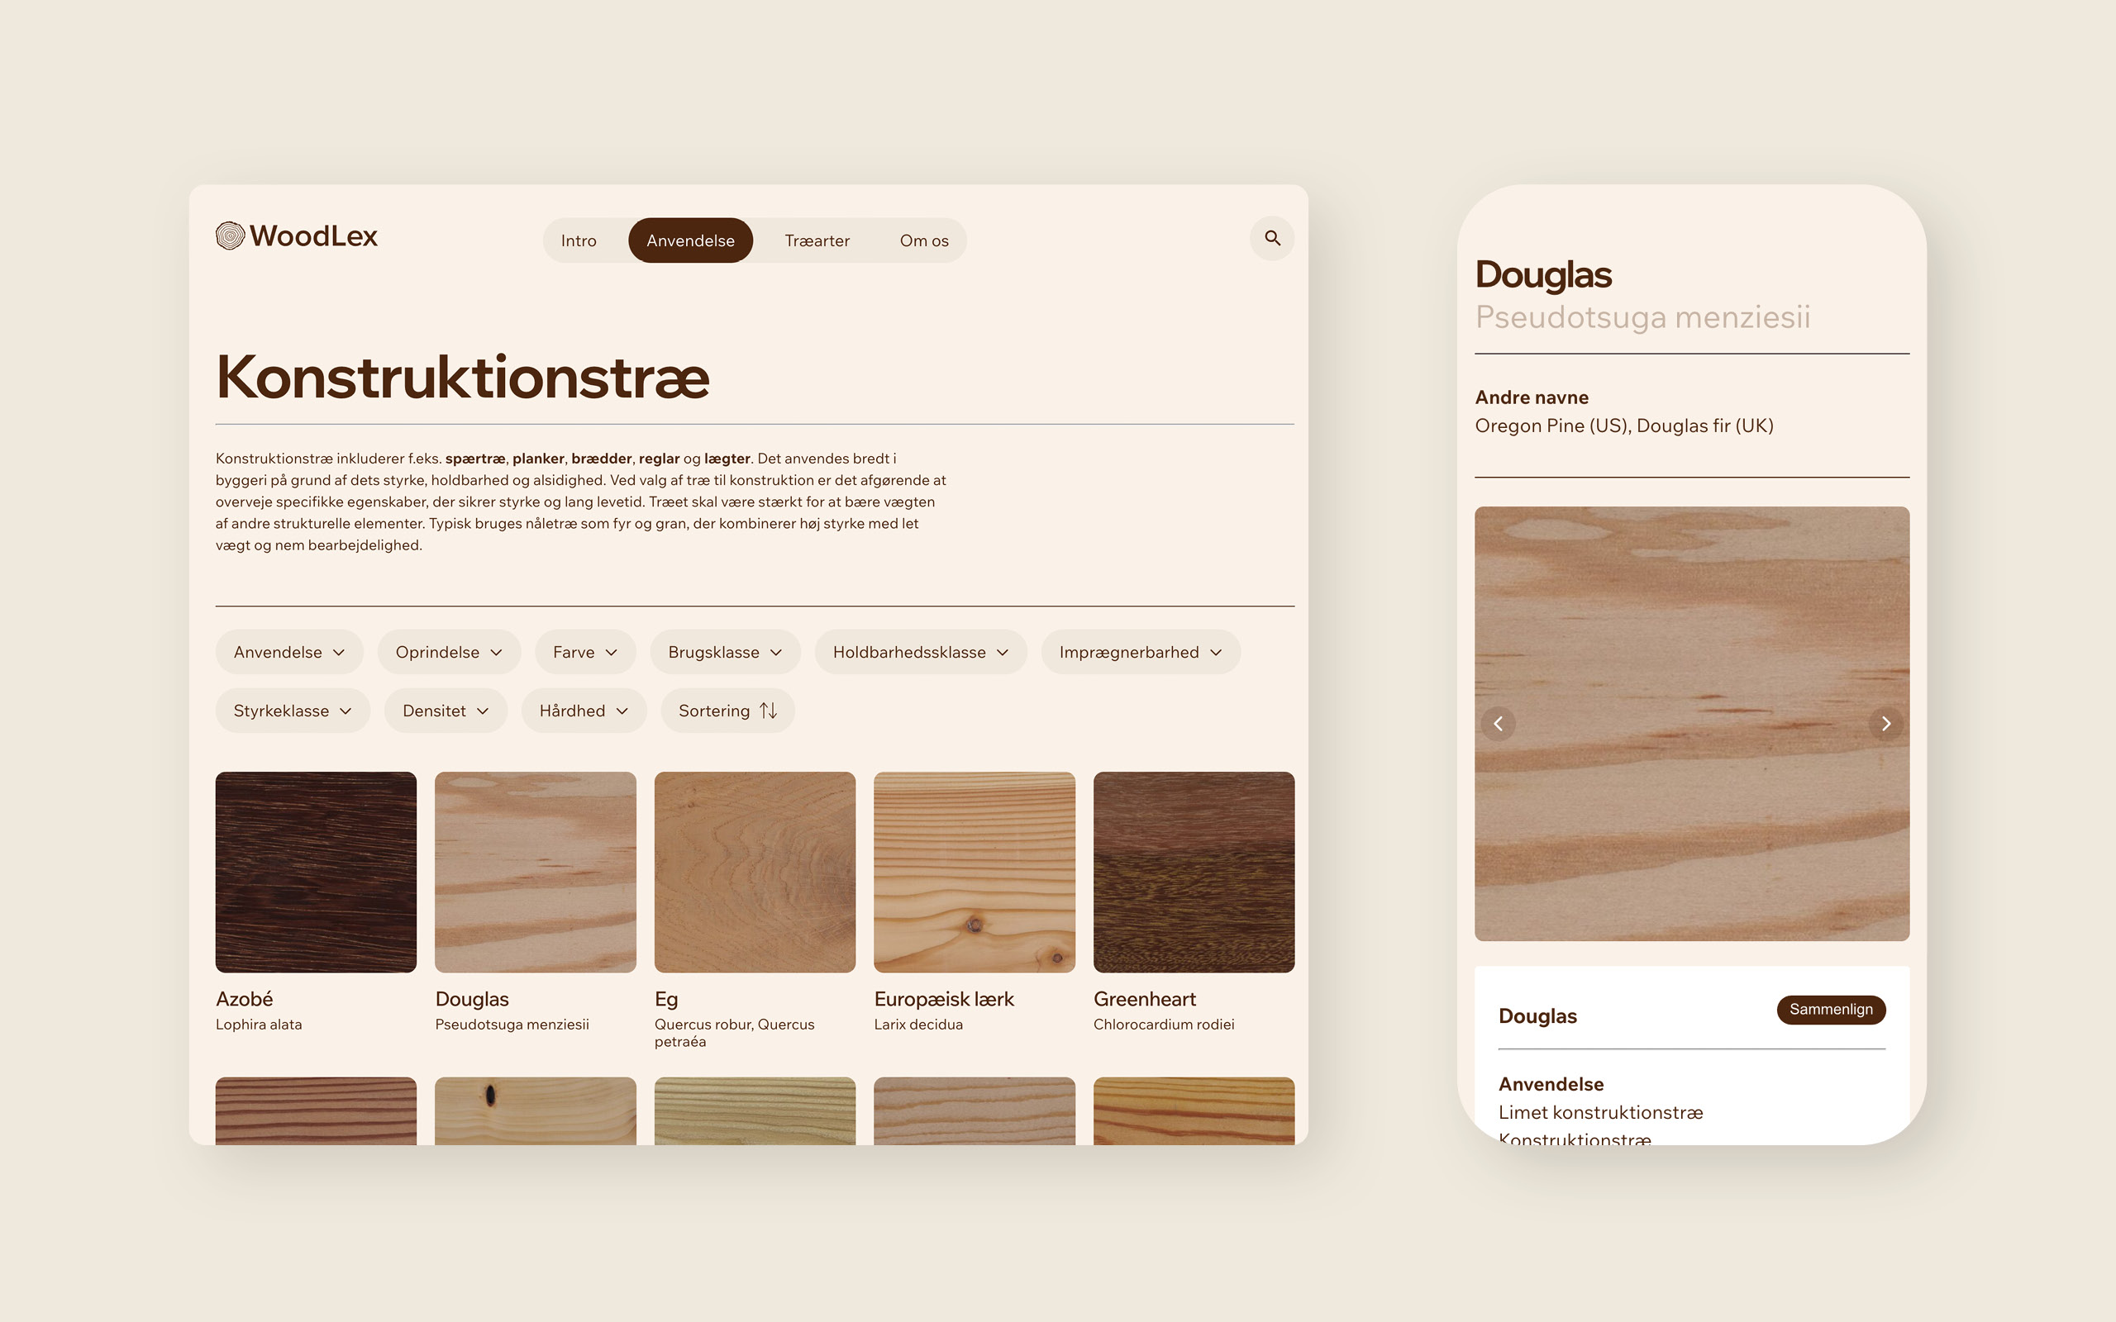Open the Anvendelse filter dropdown
The height and width of the screenshot is (1322, 2116).
(x=288, y=652)
